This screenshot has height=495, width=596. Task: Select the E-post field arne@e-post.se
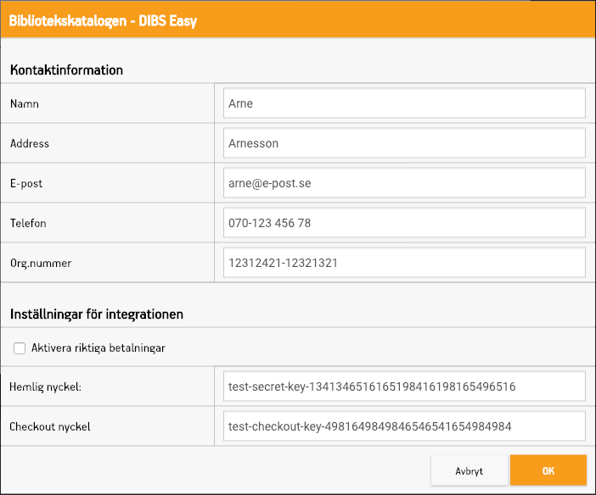pyautogui.click(x=404, y=183)
